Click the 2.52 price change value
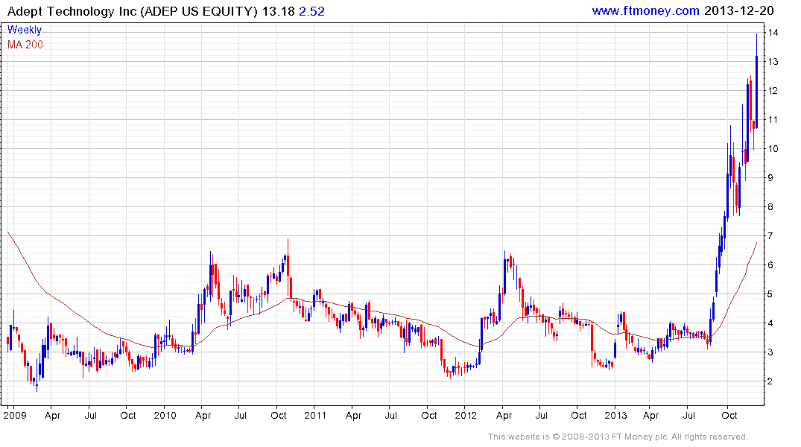Image resolution: width=801 pixels, height=447 pixels. pyautogui.click(x=311, y=11)
